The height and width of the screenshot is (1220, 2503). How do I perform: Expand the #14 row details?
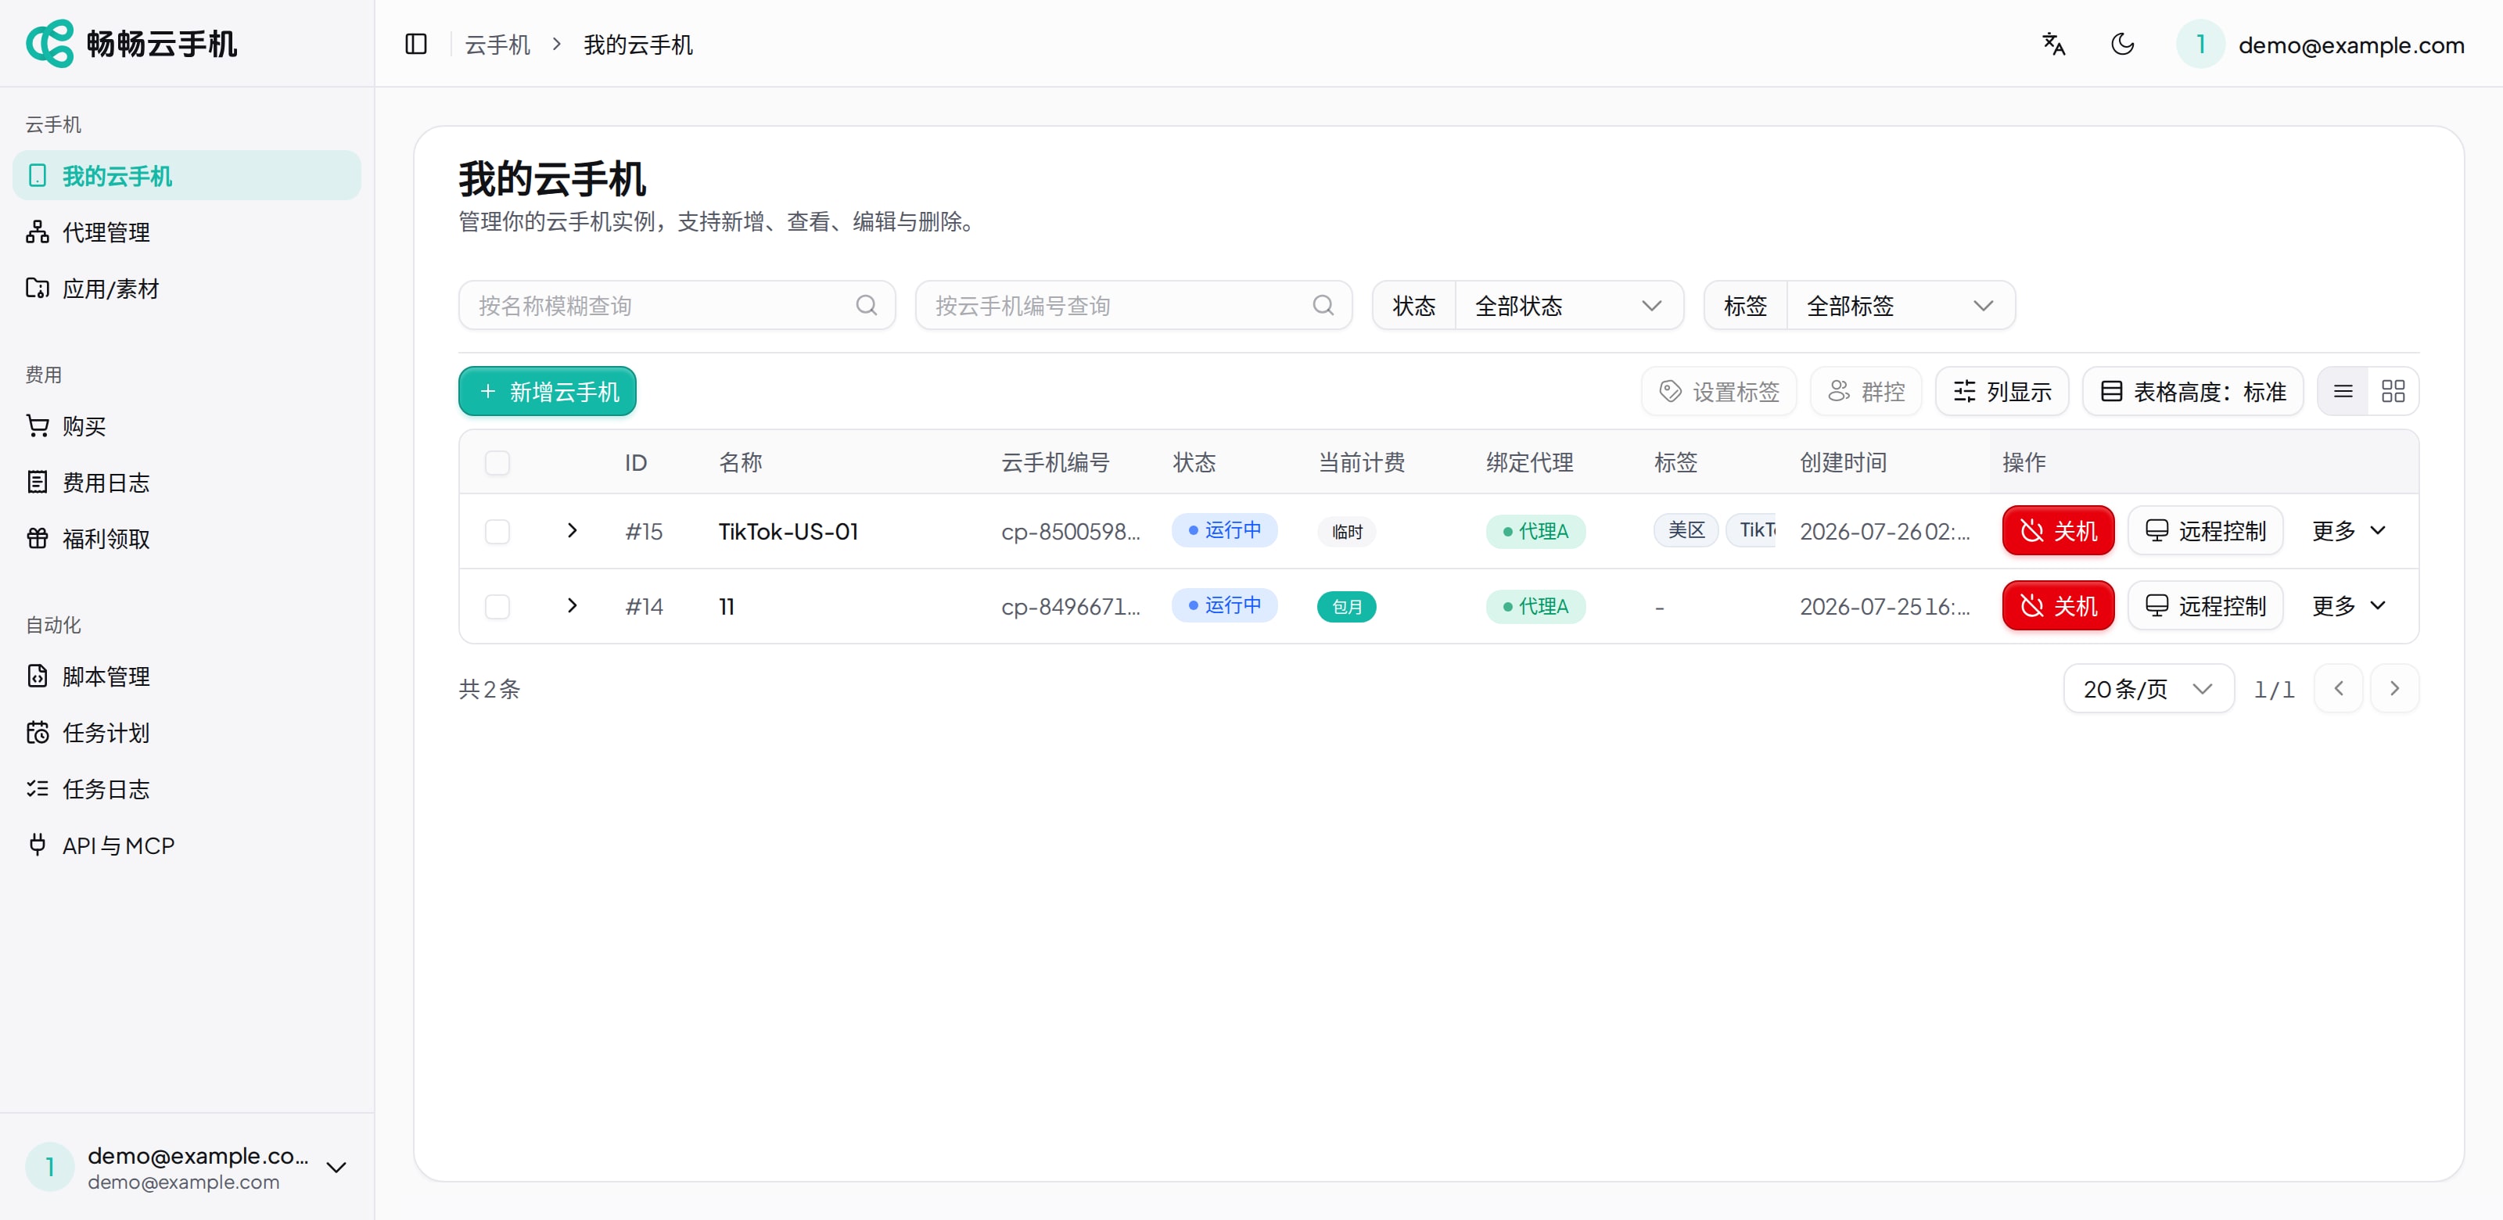[573, 605]
